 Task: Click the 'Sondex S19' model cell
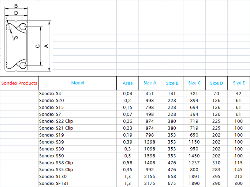point(78,135)
